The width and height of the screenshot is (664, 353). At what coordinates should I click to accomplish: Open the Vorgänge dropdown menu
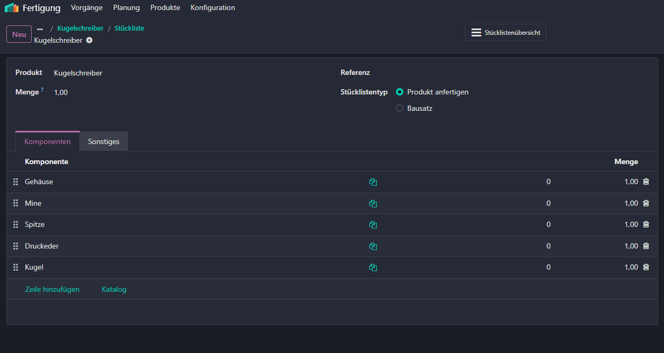click(87, 8)
